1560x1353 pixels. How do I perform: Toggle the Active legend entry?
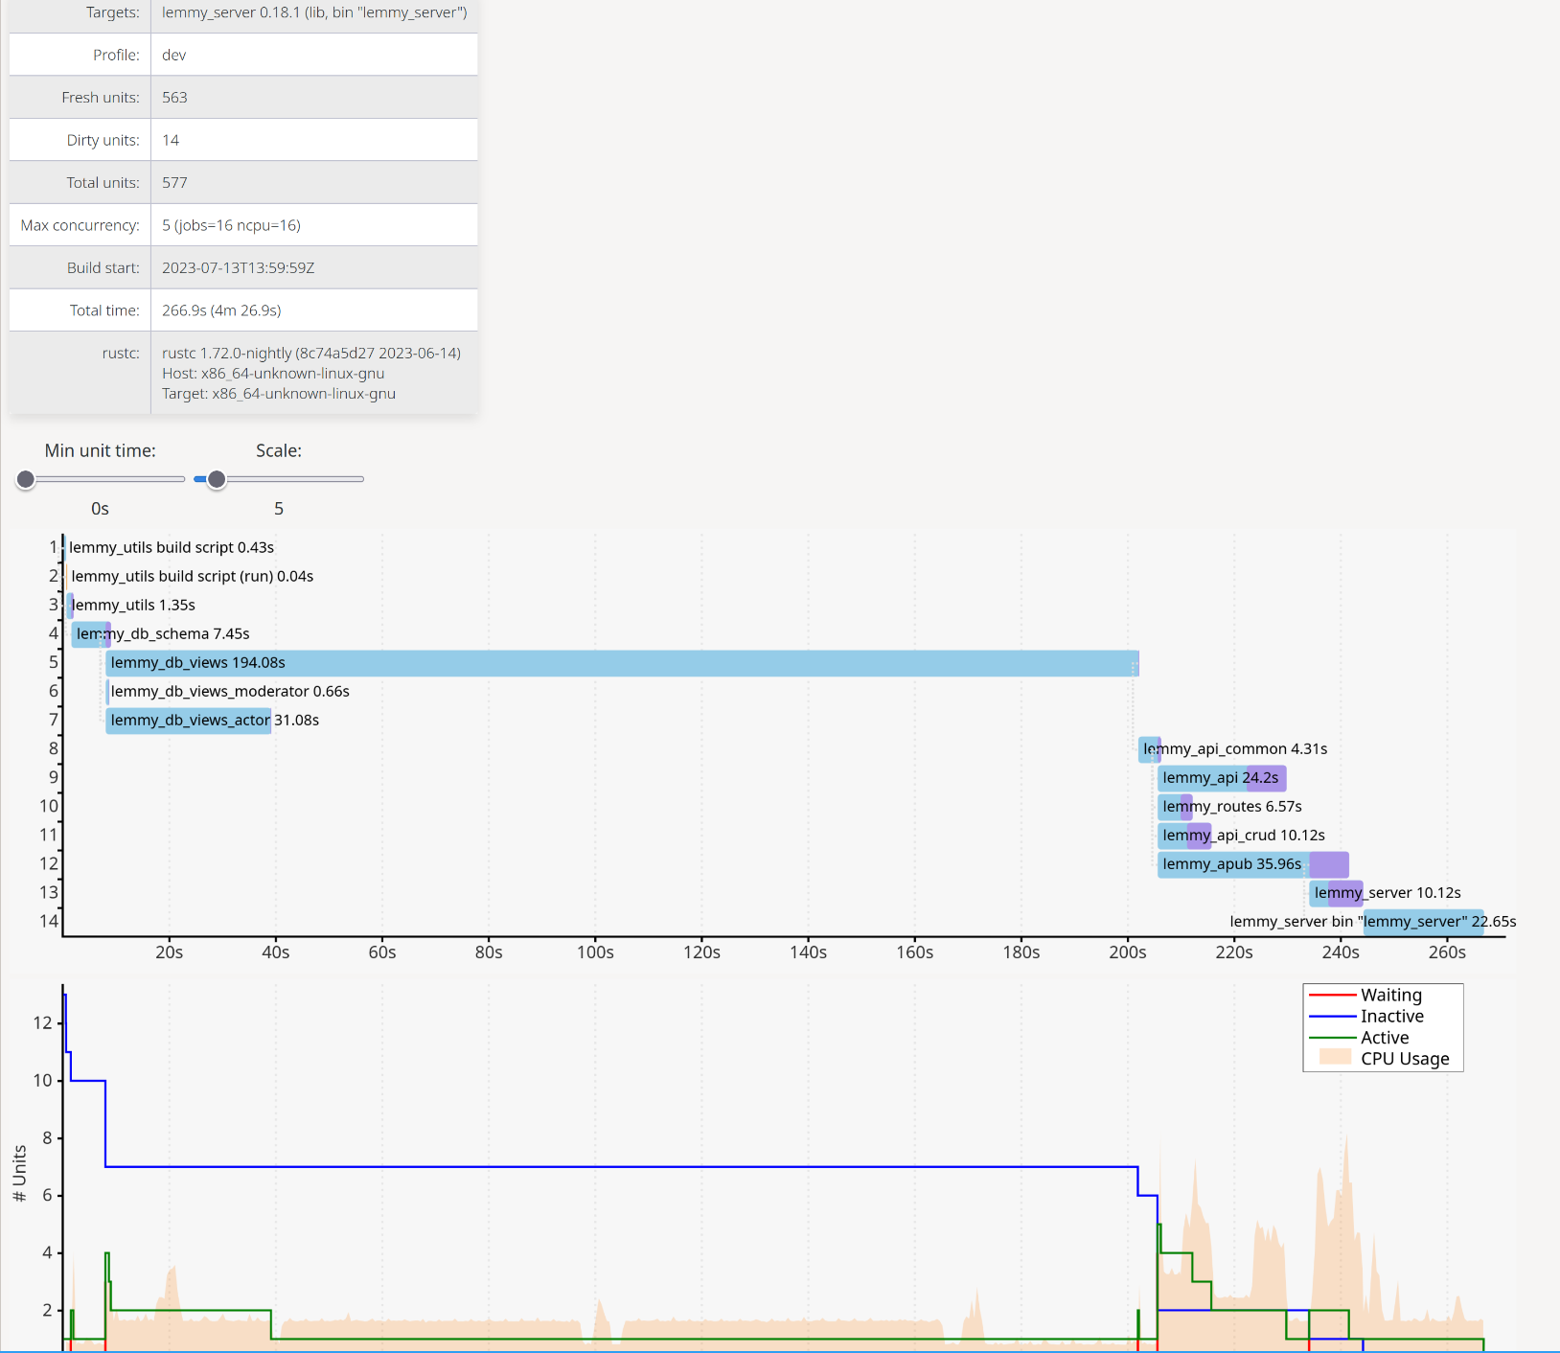1380,1037
